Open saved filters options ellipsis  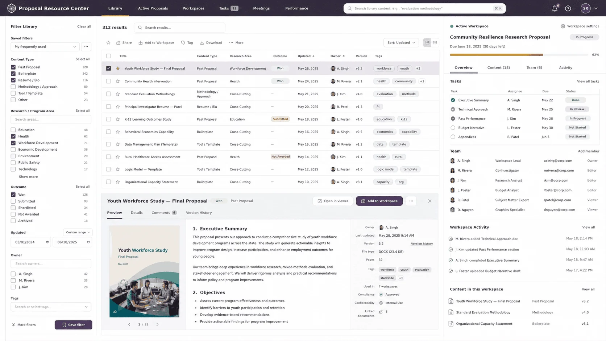(x=86, y=46)
